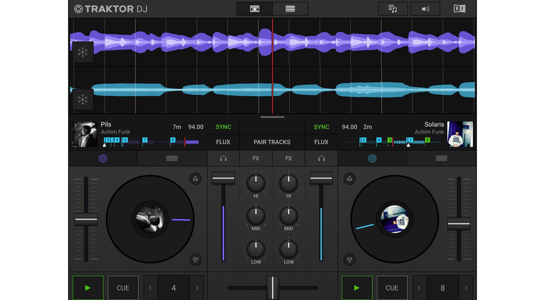Click the left deck tempo fader handle
Screen dimensions: 545x300
86,219
